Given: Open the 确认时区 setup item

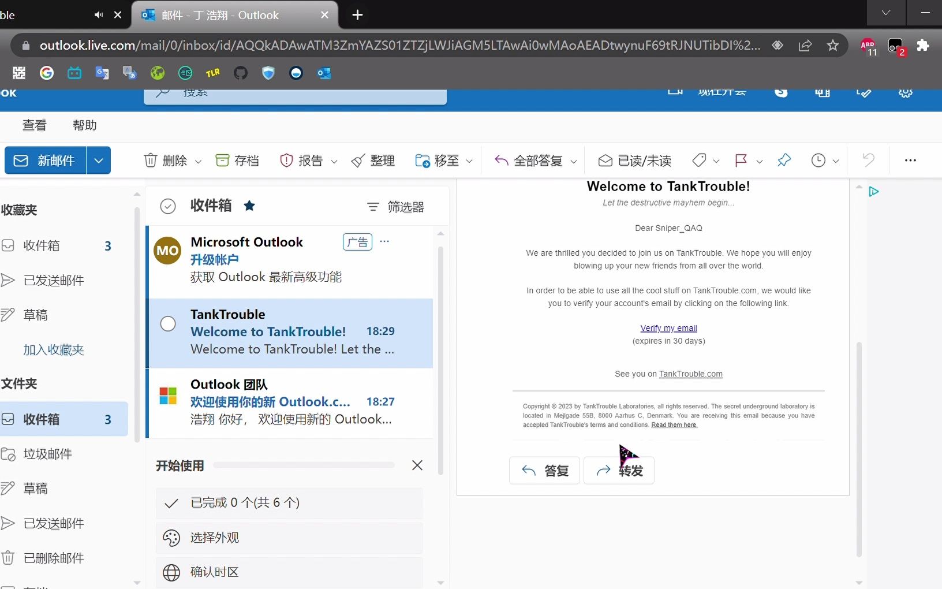Looking at the screenshot, I should click(x=289, y=572).
